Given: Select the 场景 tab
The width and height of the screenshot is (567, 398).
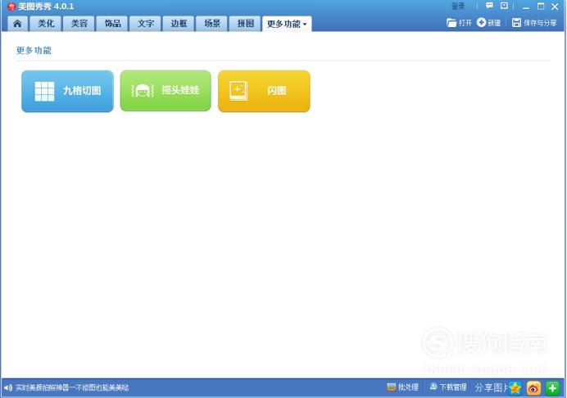Looking at the screenshot, I should tap(212, 24).
